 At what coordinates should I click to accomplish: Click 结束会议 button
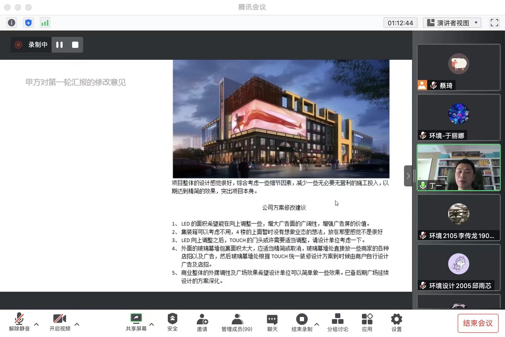pyautogui.click(x=478, y=323)
